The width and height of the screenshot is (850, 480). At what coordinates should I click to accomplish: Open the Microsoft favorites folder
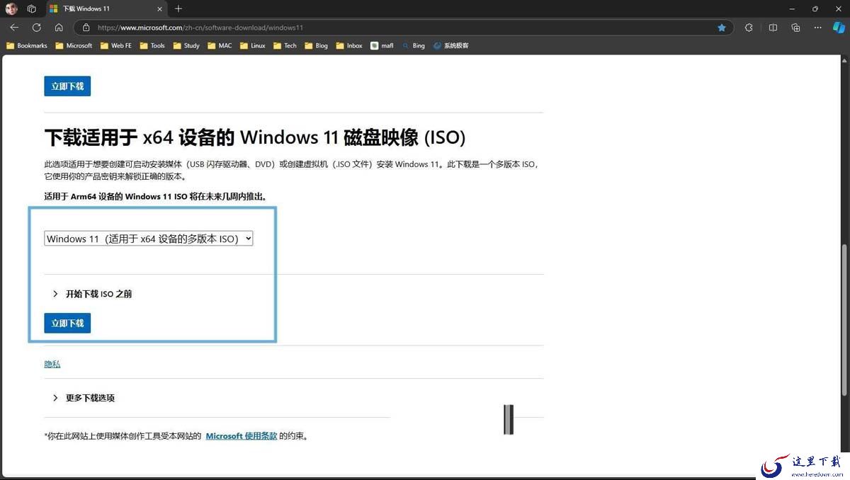pyautogui.click(x=74, y=45)
